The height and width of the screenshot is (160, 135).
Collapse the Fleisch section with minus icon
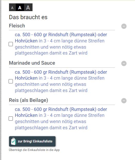tap(124, 26)
